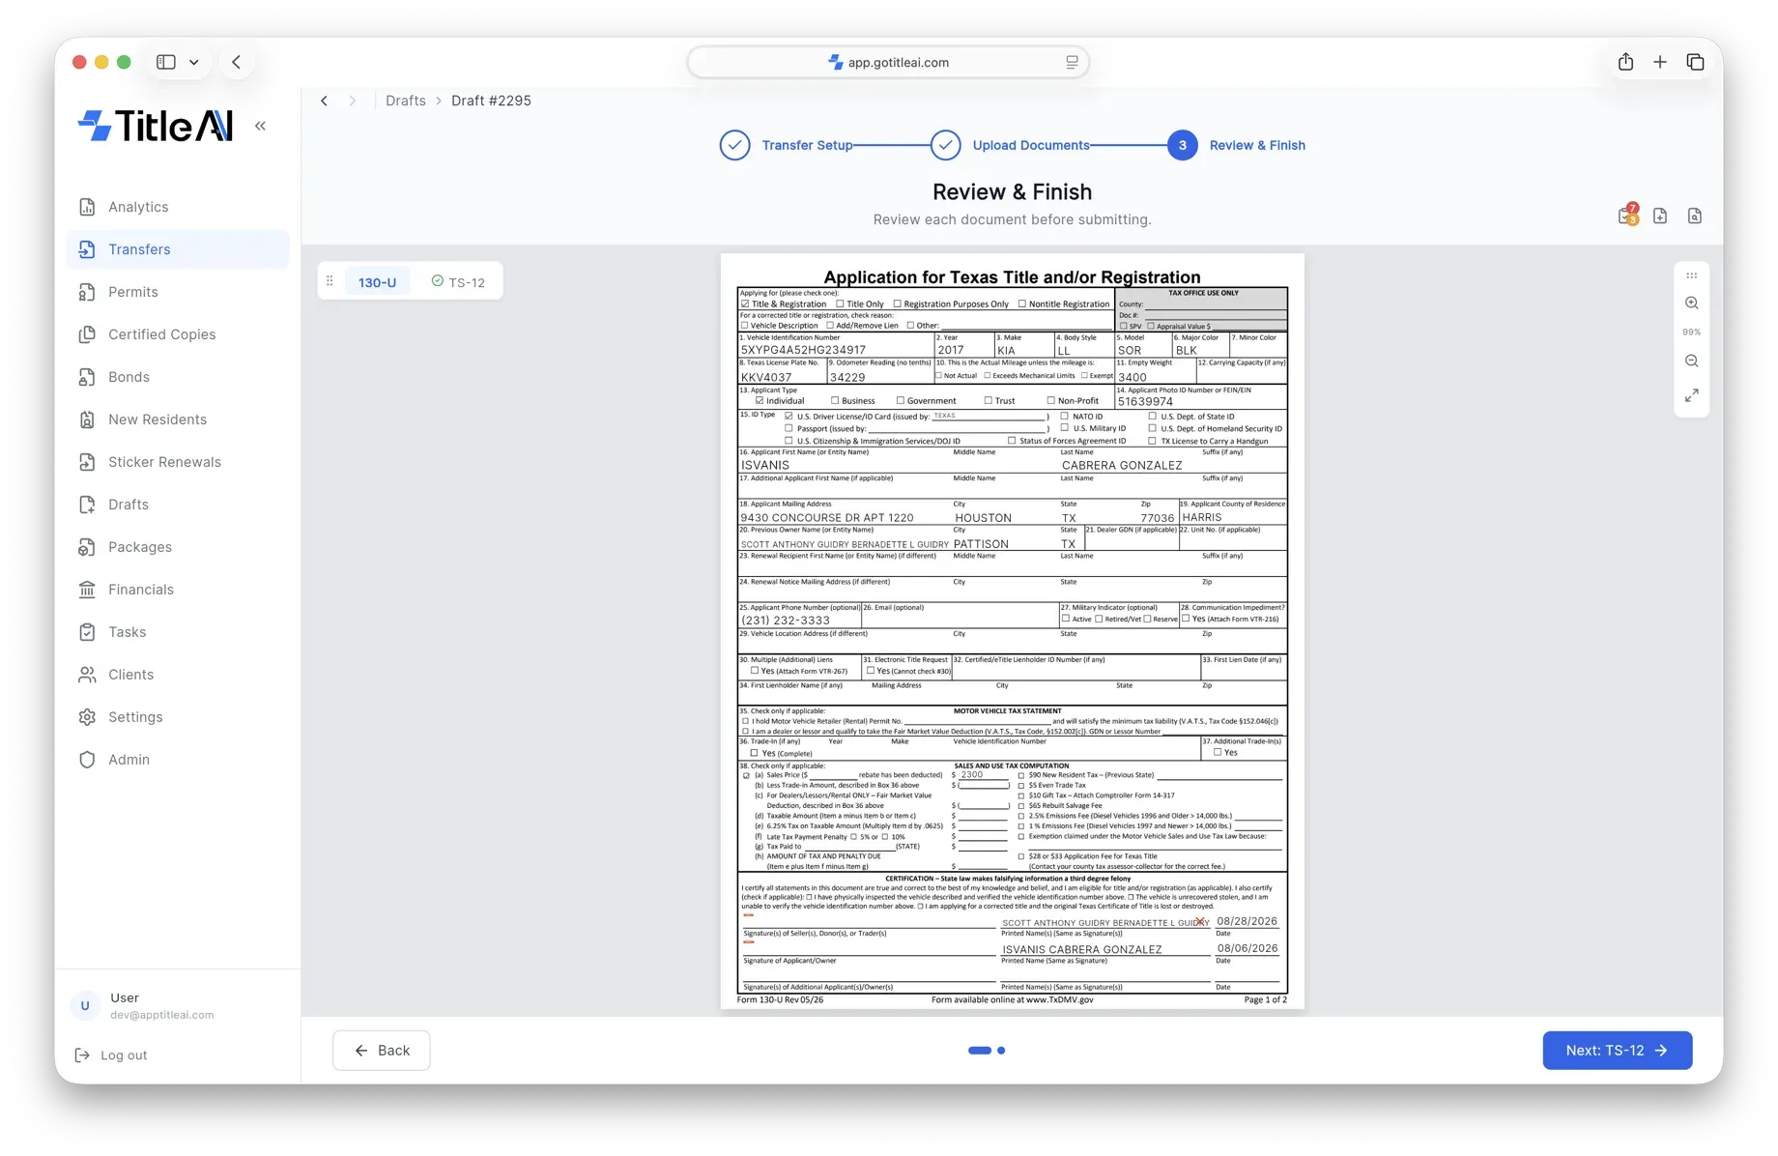Go to Sticker Renewals in the sidebar
The height and width of the screenshot is (1156, 1778).
178,462
